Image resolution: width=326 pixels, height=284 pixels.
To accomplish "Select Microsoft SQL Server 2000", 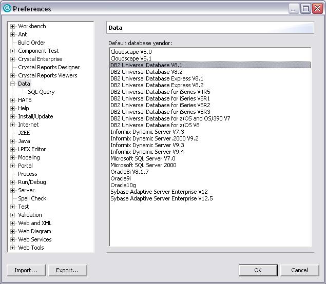I will pos(210,165).
